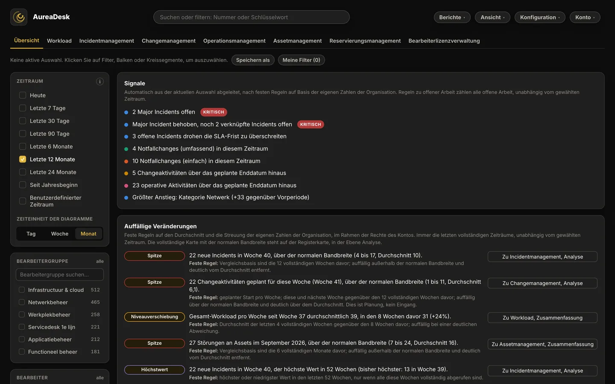Tick the Werkplekbeheer group checkbox

[x=22, y=314]
